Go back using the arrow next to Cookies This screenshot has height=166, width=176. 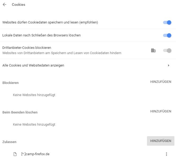[x=4, y=4]
